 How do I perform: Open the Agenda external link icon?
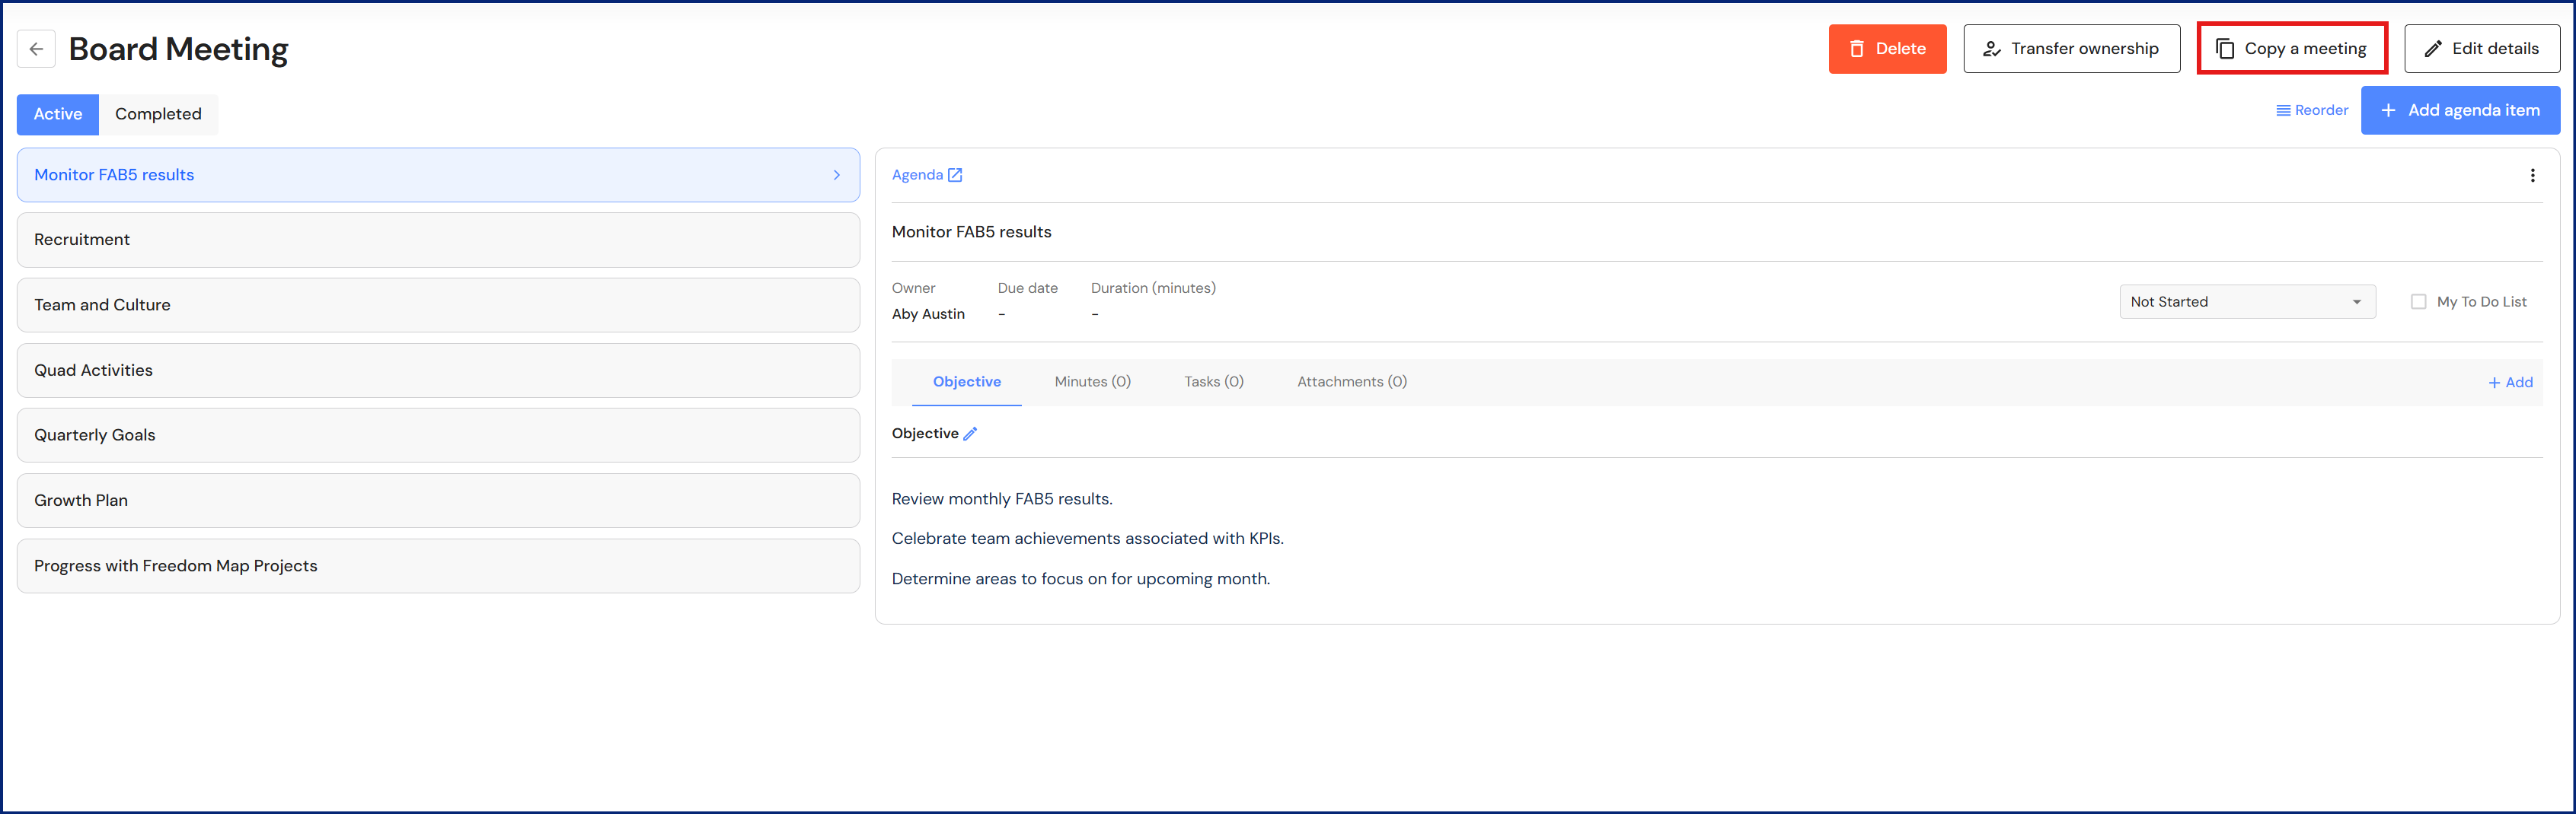[955, 175]
